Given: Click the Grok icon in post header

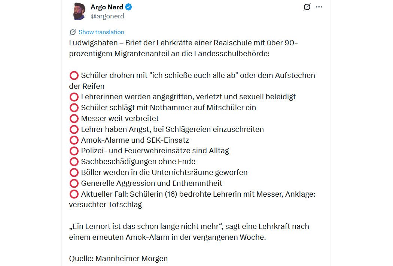Looking at the screenshot, I should click(x=307, y=7).
